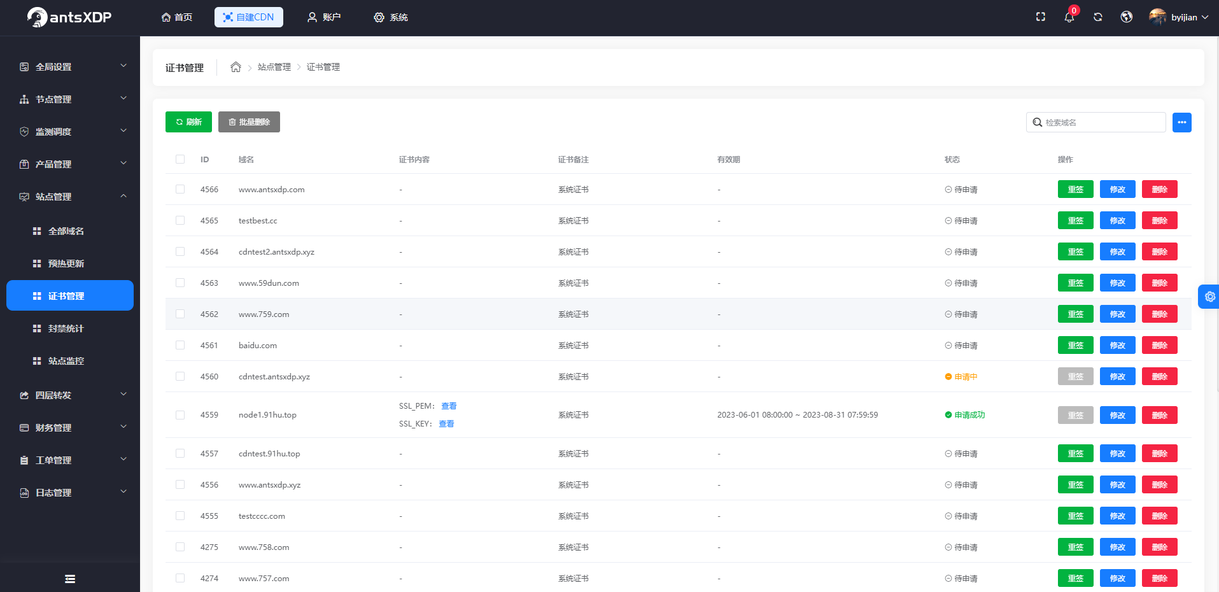Click the 申请成功 status text
Image resolution: width=1219 pixels, height=592 pixels.
(x=969, y=415)
